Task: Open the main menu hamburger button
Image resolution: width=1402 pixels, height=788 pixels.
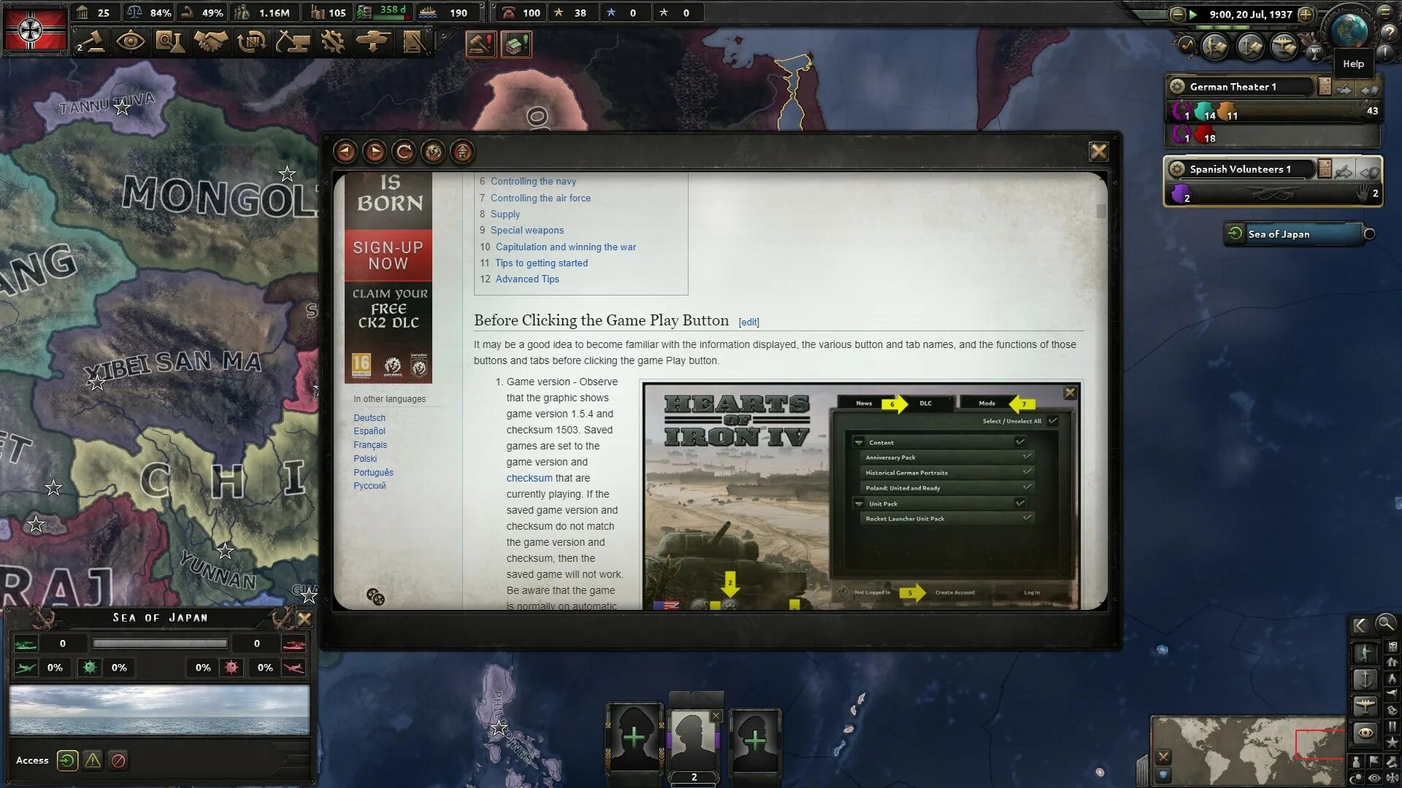Action: pyautogui.click(x=1385, y=12)
